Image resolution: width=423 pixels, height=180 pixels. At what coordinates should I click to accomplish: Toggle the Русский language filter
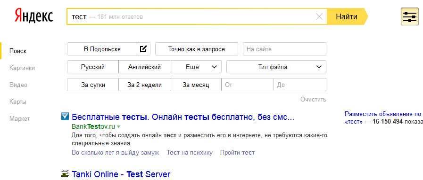pos(93,67)
